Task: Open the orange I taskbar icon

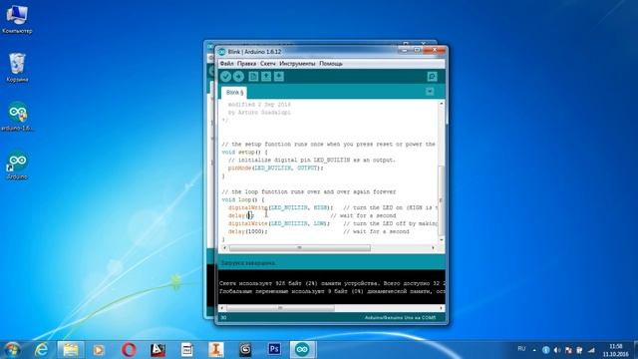Action: coord(216,350)
